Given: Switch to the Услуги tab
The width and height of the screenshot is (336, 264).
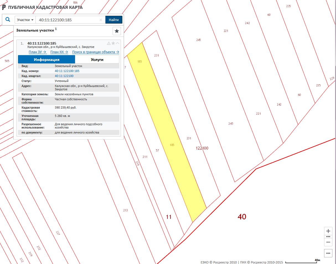Looking at the screenshot, I should point(97,60).
